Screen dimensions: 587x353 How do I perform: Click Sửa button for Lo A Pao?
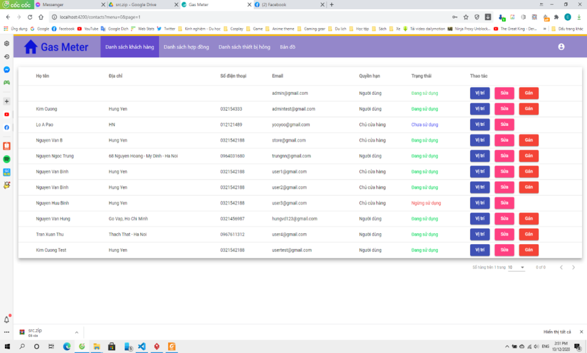[504, 125]
